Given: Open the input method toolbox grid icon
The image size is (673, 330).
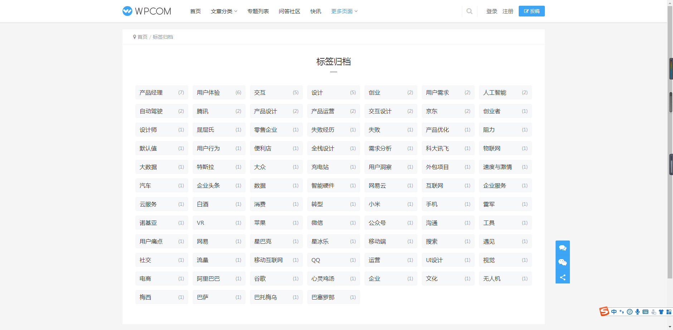Looking at the screenshot, I should pyautogui.click(x=669, y=312).
